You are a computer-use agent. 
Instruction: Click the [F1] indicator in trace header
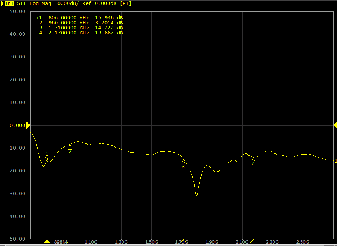click(x=126, y=3)
